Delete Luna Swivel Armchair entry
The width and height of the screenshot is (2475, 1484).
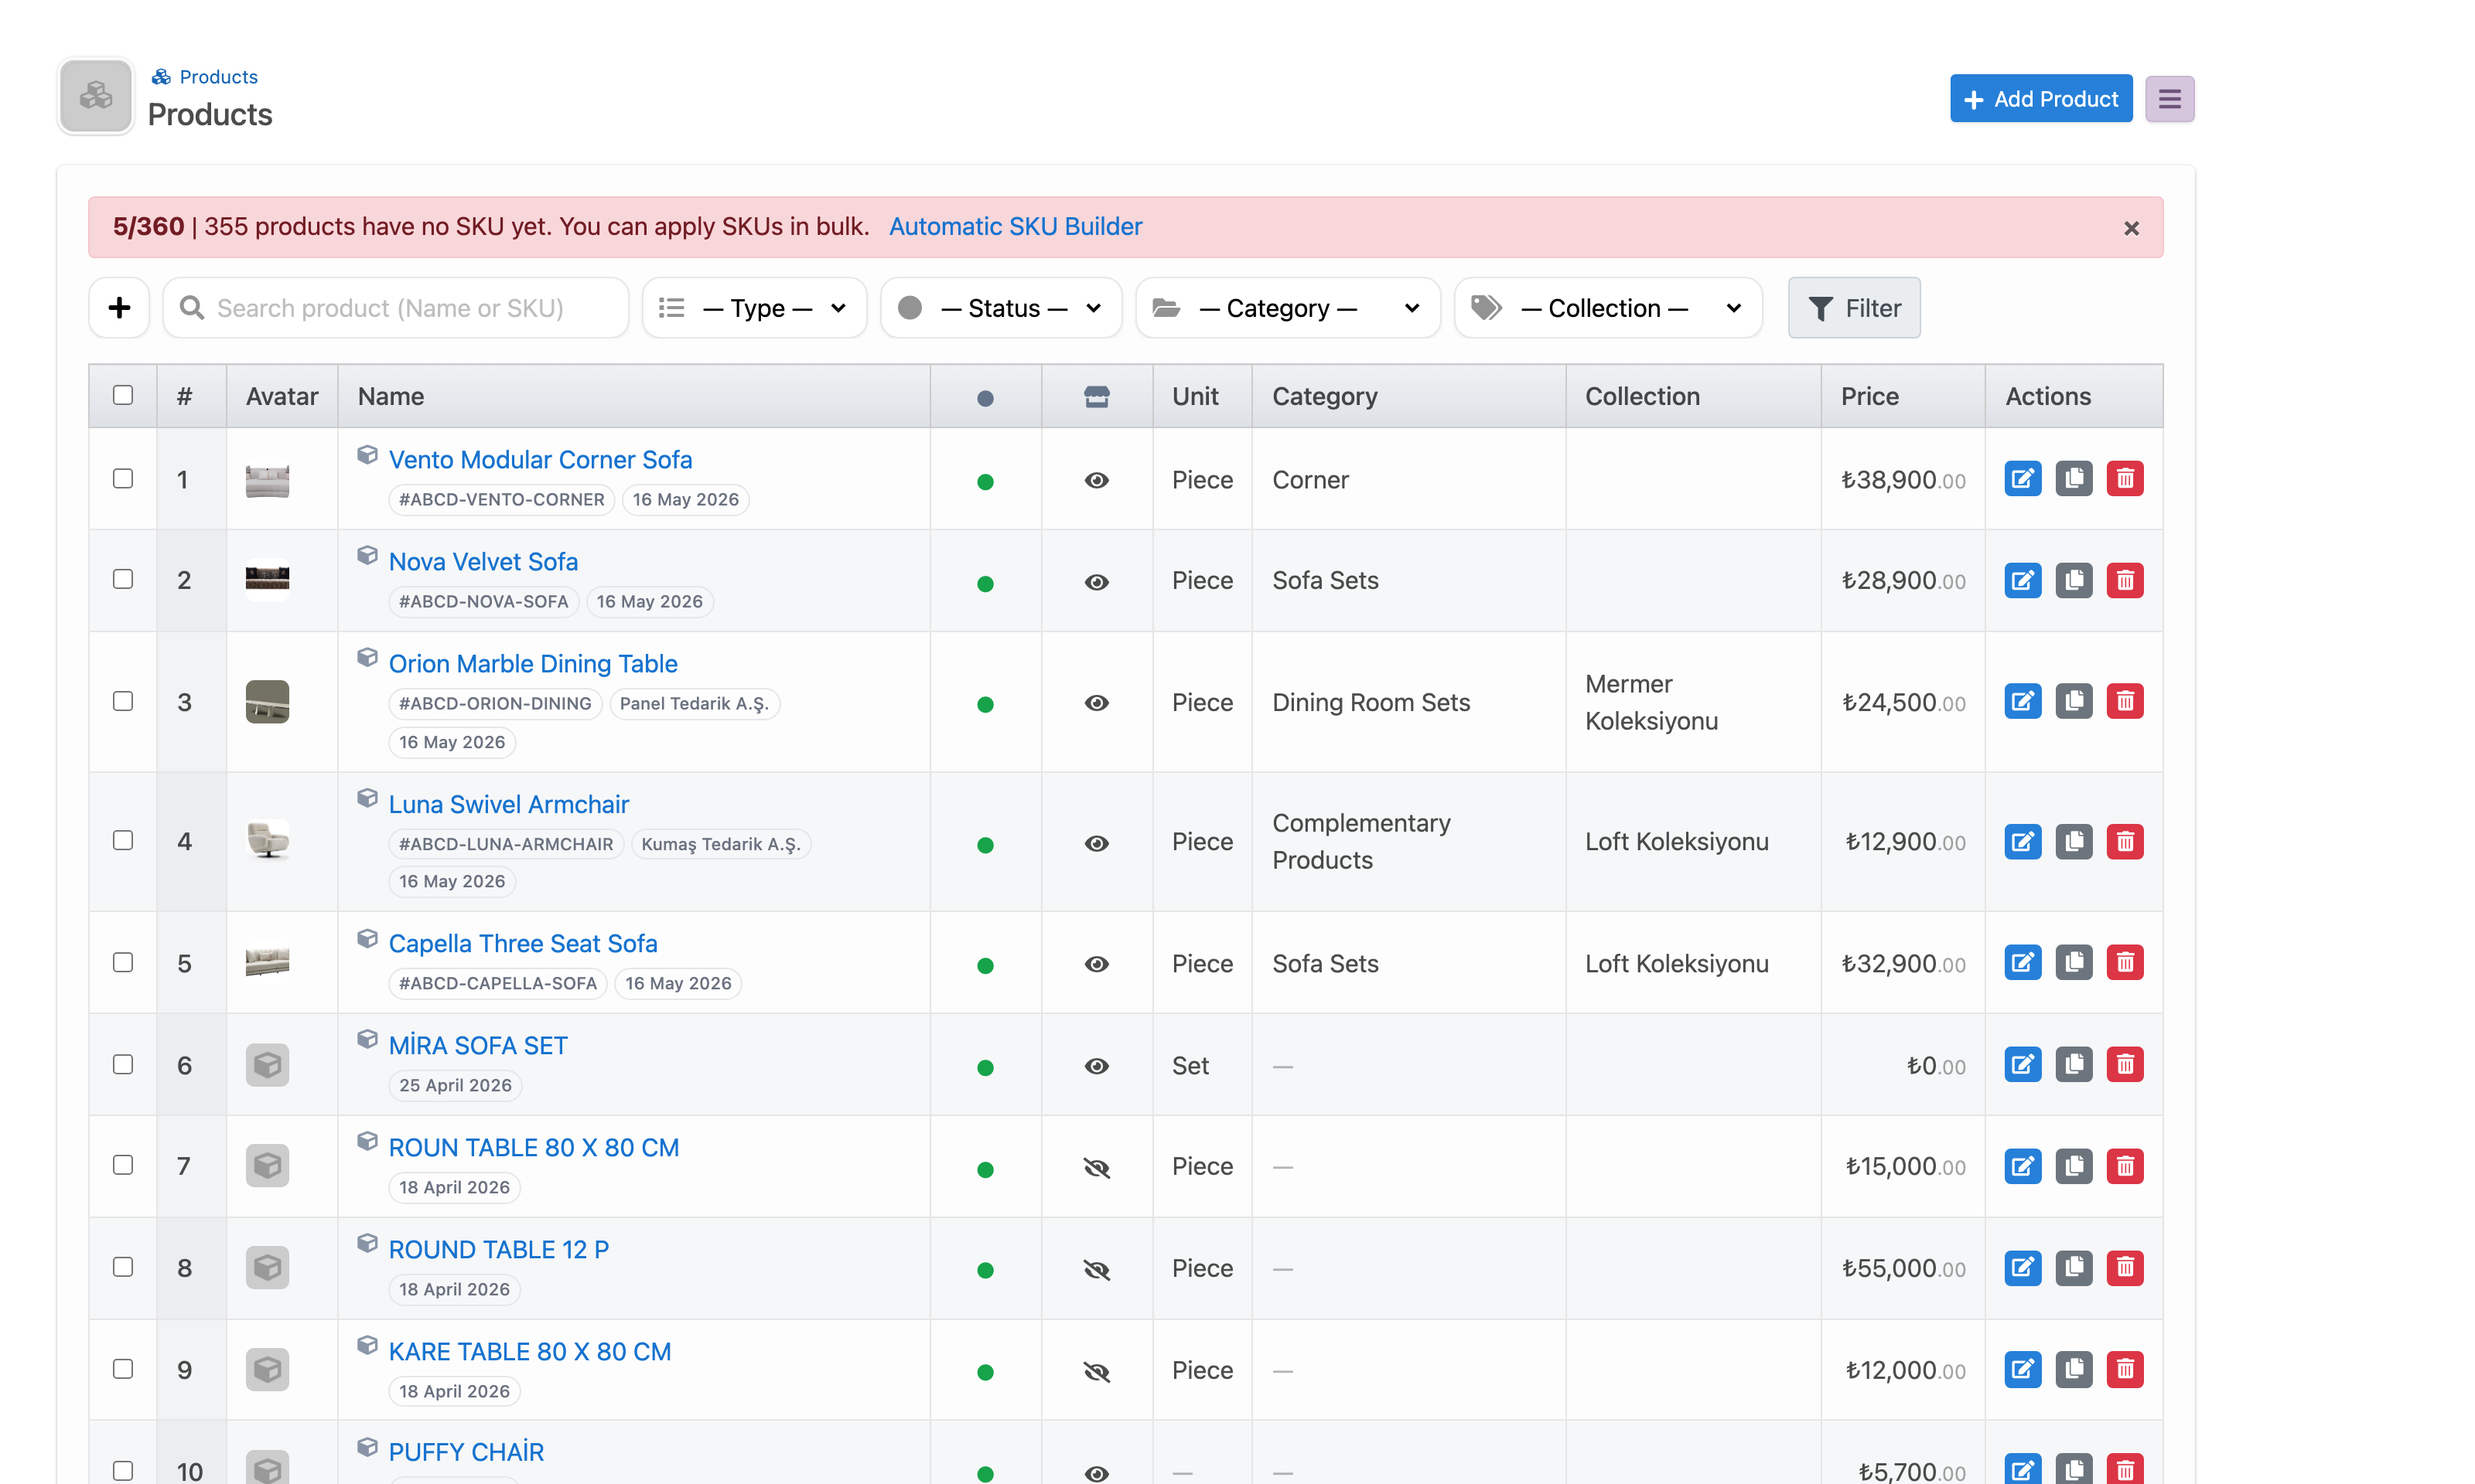coord(2124,842)
